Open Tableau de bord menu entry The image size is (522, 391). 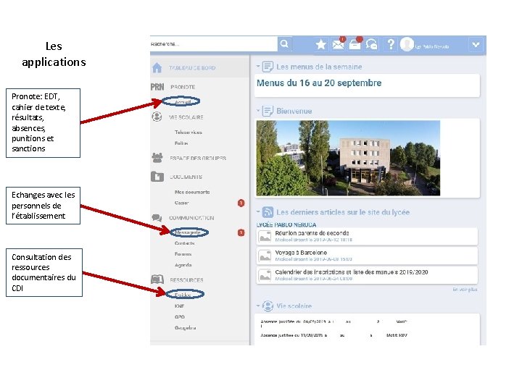(192, 68)
